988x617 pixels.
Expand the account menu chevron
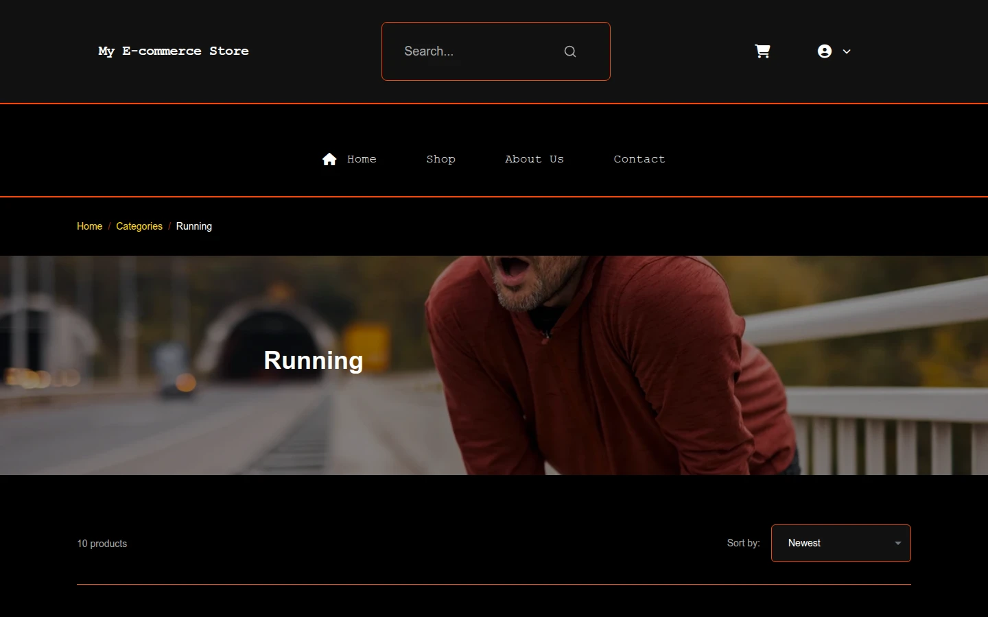(x=847, y=51)
